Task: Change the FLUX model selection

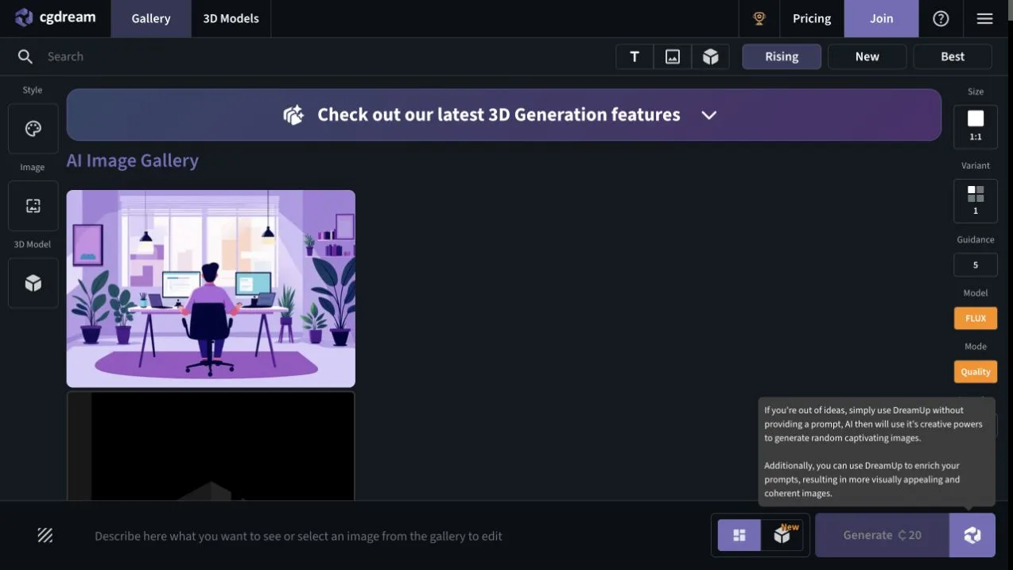Action: [x=976, y=318]
